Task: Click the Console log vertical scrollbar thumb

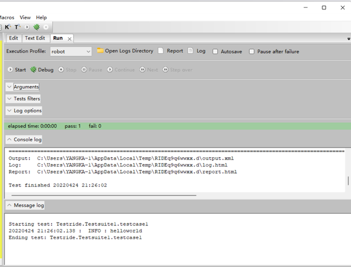Action: (x=348, y=181)
